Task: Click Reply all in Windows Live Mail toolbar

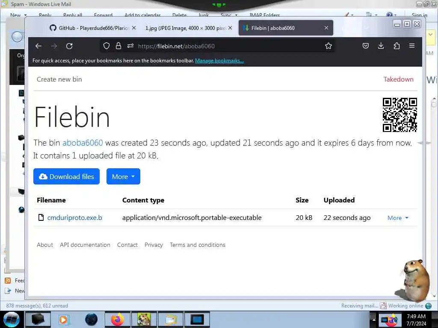Action: click(73, 15)
